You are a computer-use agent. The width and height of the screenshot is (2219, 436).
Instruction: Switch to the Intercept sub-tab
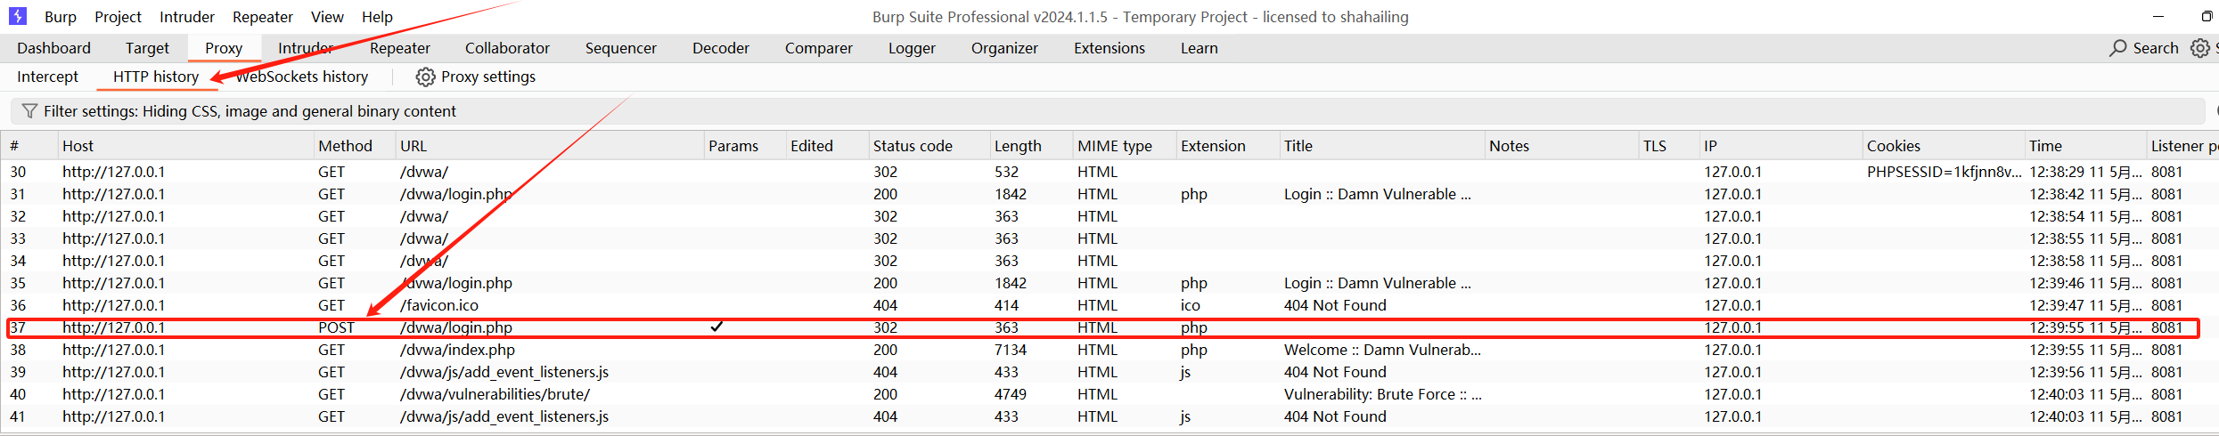tap(47, 77)
